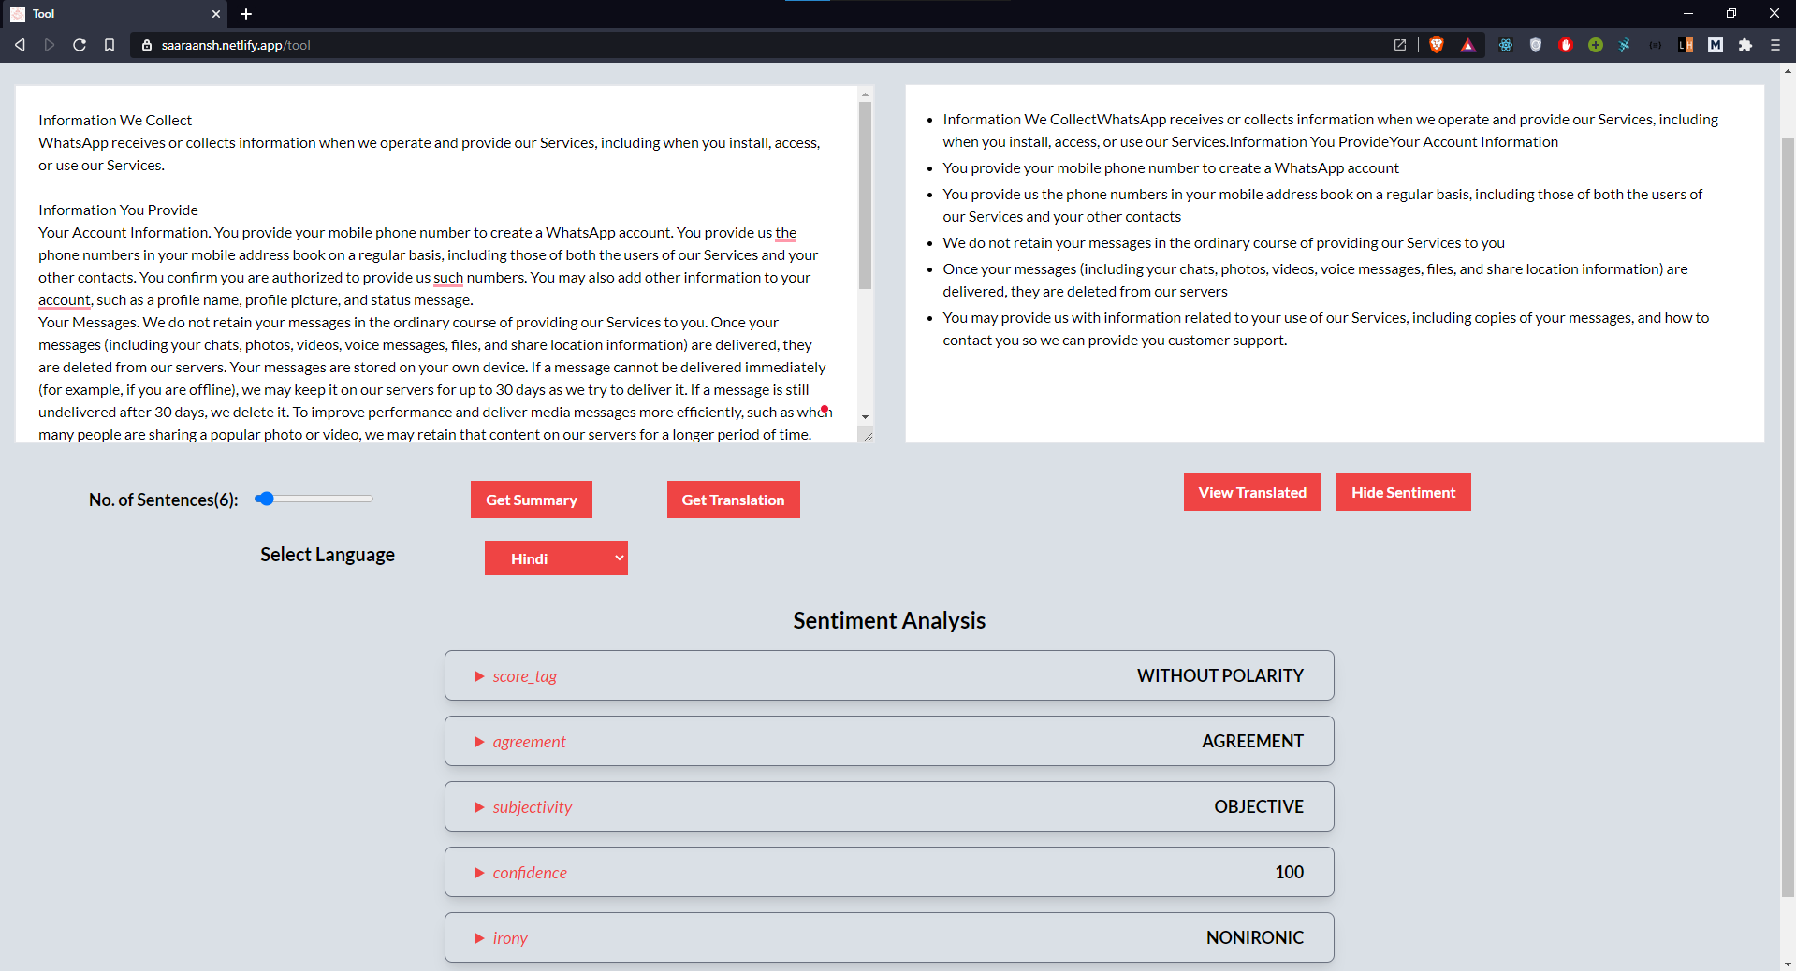
Task: Click the page scrollbar down arrow
Action: coord(1788,964)
